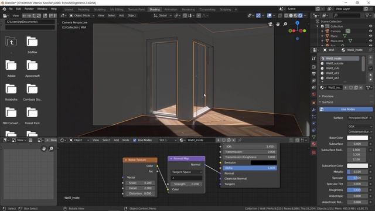Switch to the Animation workspace tab

coord(171,9)
